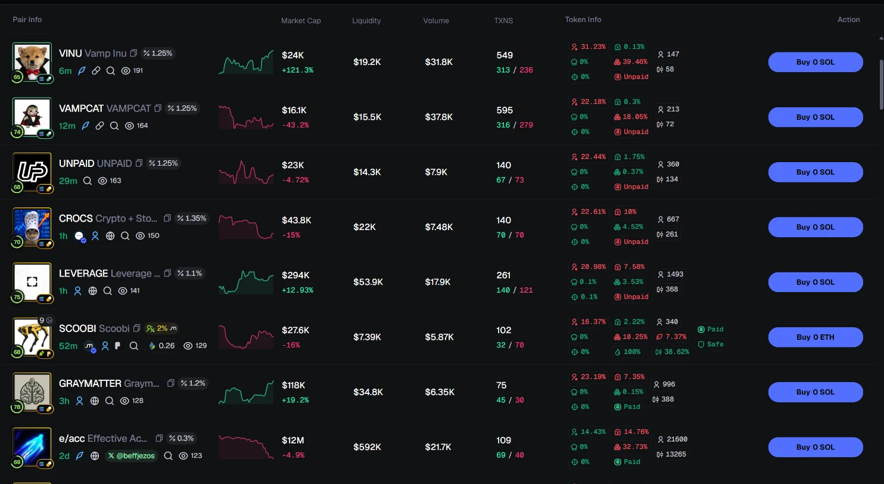Screen dimensions: 884x484
Task: View the SCOOBI creator profile person icon
Action: click(x=105, y=346)
